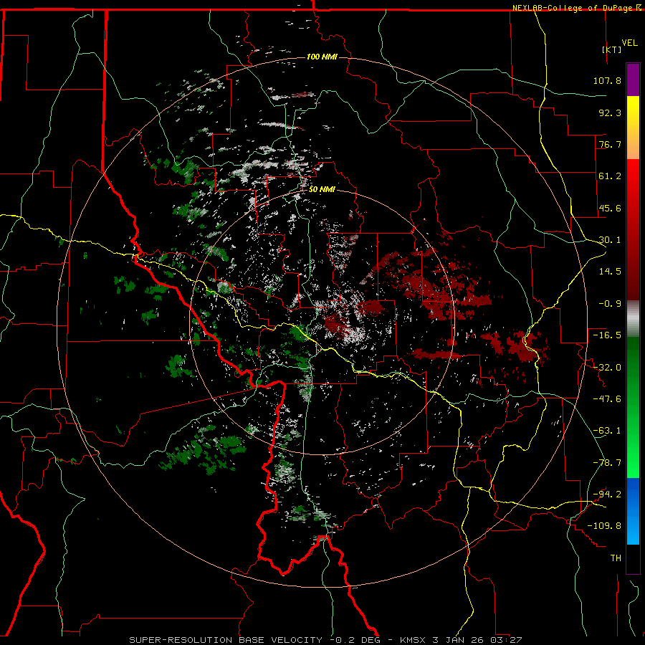
Task: Click the 45.6 scale value
Action: pos(610,208)
